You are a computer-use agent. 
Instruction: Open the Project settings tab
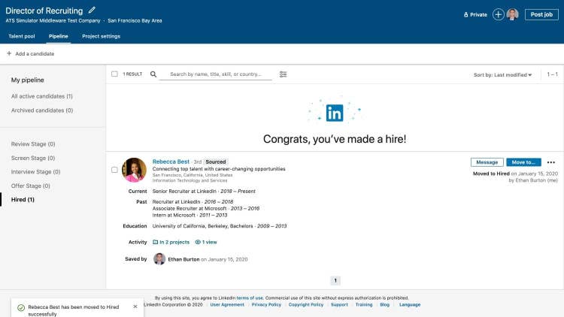point(101,36)
